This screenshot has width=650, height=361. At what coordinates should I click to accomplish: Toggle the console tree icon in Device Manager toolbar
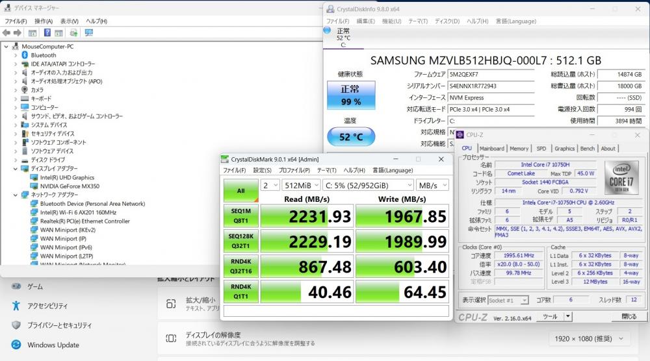(32, 32)
